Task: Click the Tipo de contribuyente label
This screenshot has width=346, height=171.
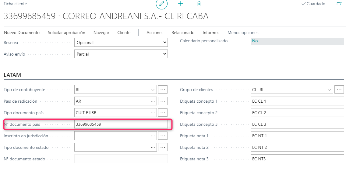Action: (x=24, y=90)
